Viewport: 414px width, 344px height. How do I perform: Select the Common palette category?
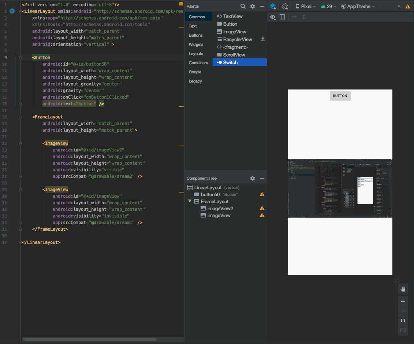tap(198, 17)
